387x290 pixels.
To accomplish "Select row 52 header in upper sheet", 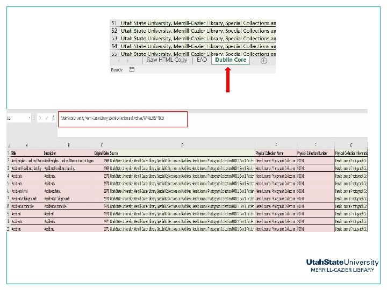I will [114, 31].
